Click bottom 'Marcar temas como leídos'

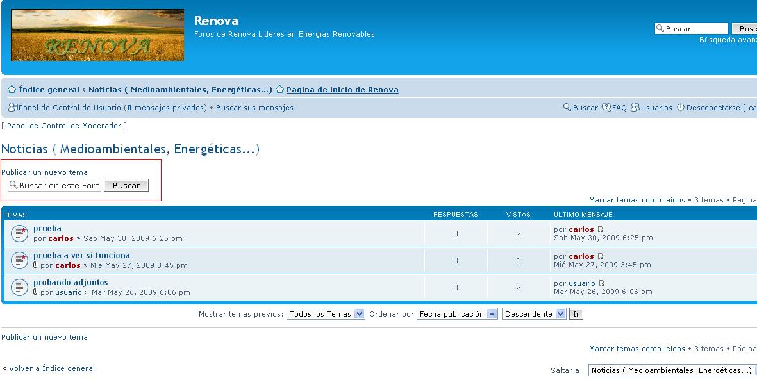pyautogui.click(x=636, y=349)
